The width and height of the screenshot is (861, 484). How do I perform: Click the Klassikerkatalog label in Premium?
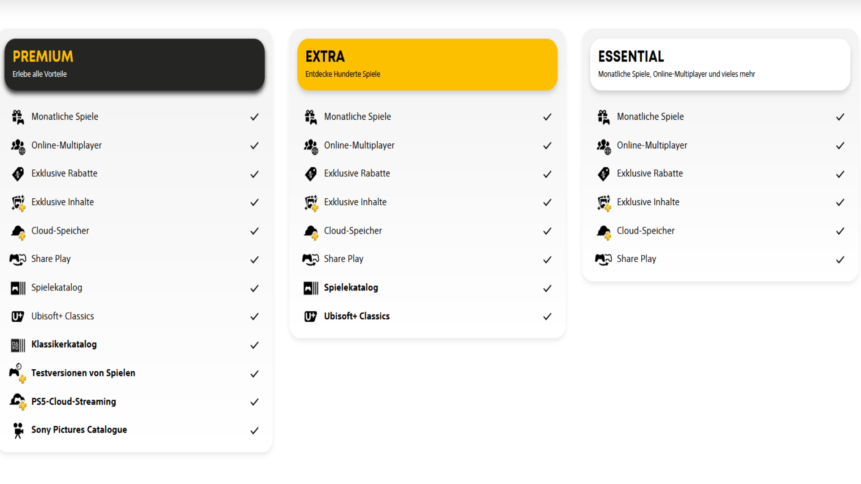[64, 344]
